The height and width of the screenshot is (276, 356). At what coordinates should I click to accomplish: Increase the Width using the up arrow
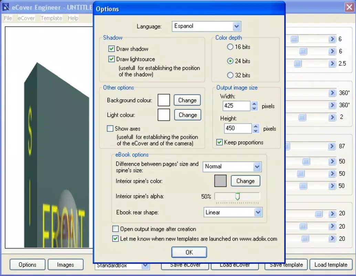(x=254, y=104)
